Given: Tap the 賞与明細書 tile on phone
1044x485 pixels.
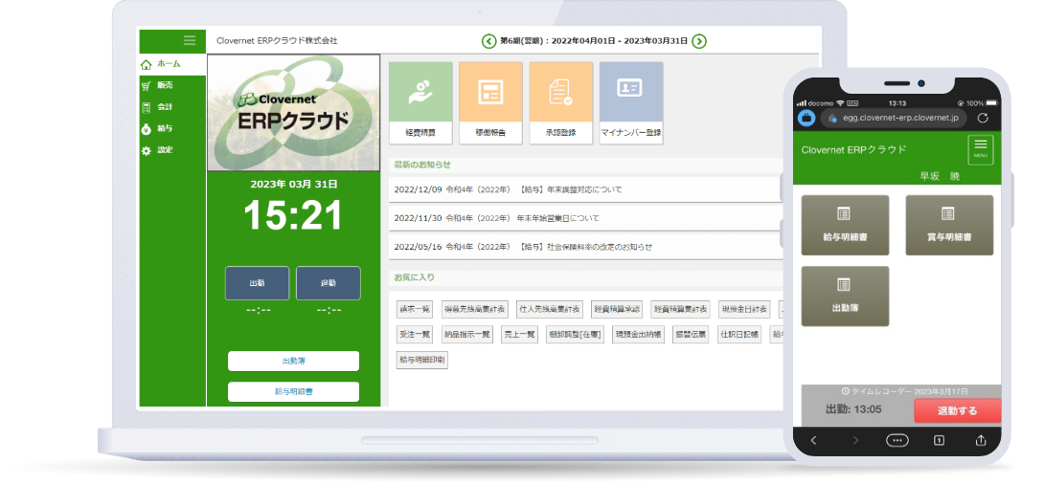Looking at the screenshot, I should coord(949,225).
